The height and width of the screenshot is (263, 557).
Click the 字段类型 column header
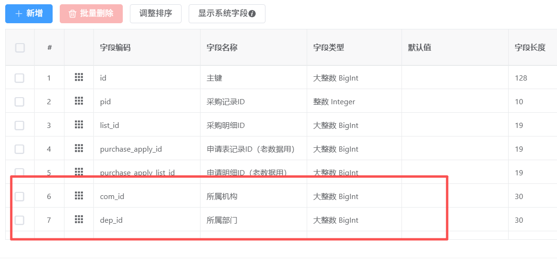tap(329, 47)
